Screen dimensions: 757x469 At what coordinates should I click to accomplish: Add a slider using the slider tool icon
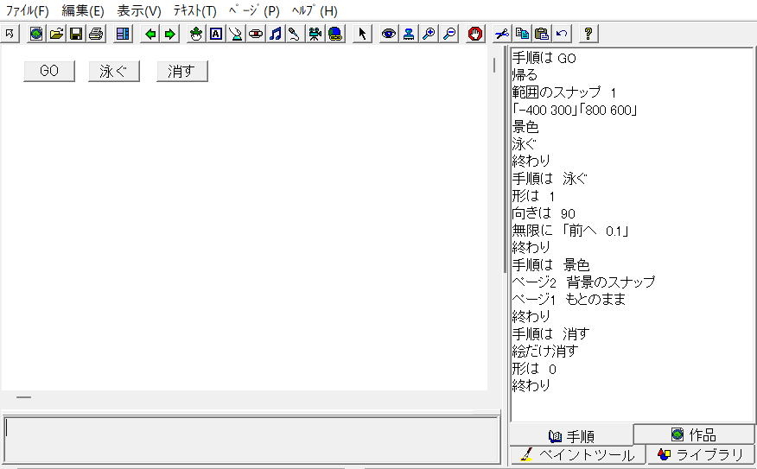(x=236, y=34)
